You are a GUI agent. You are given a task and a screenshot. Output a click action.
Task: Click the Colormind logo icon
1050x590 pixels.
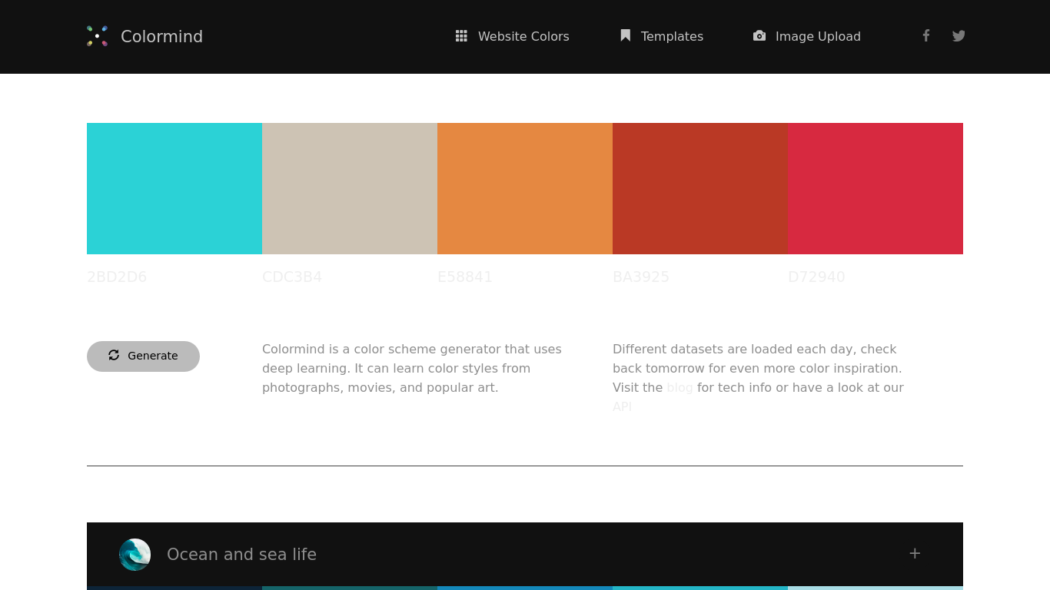click(x=97, y=36)
